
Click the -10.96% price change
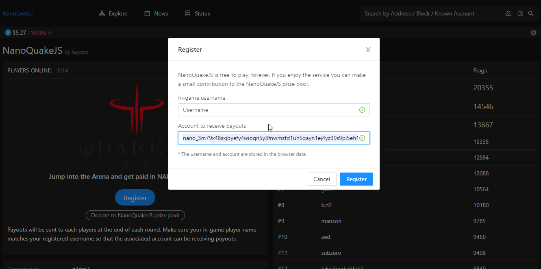[40, 33]
